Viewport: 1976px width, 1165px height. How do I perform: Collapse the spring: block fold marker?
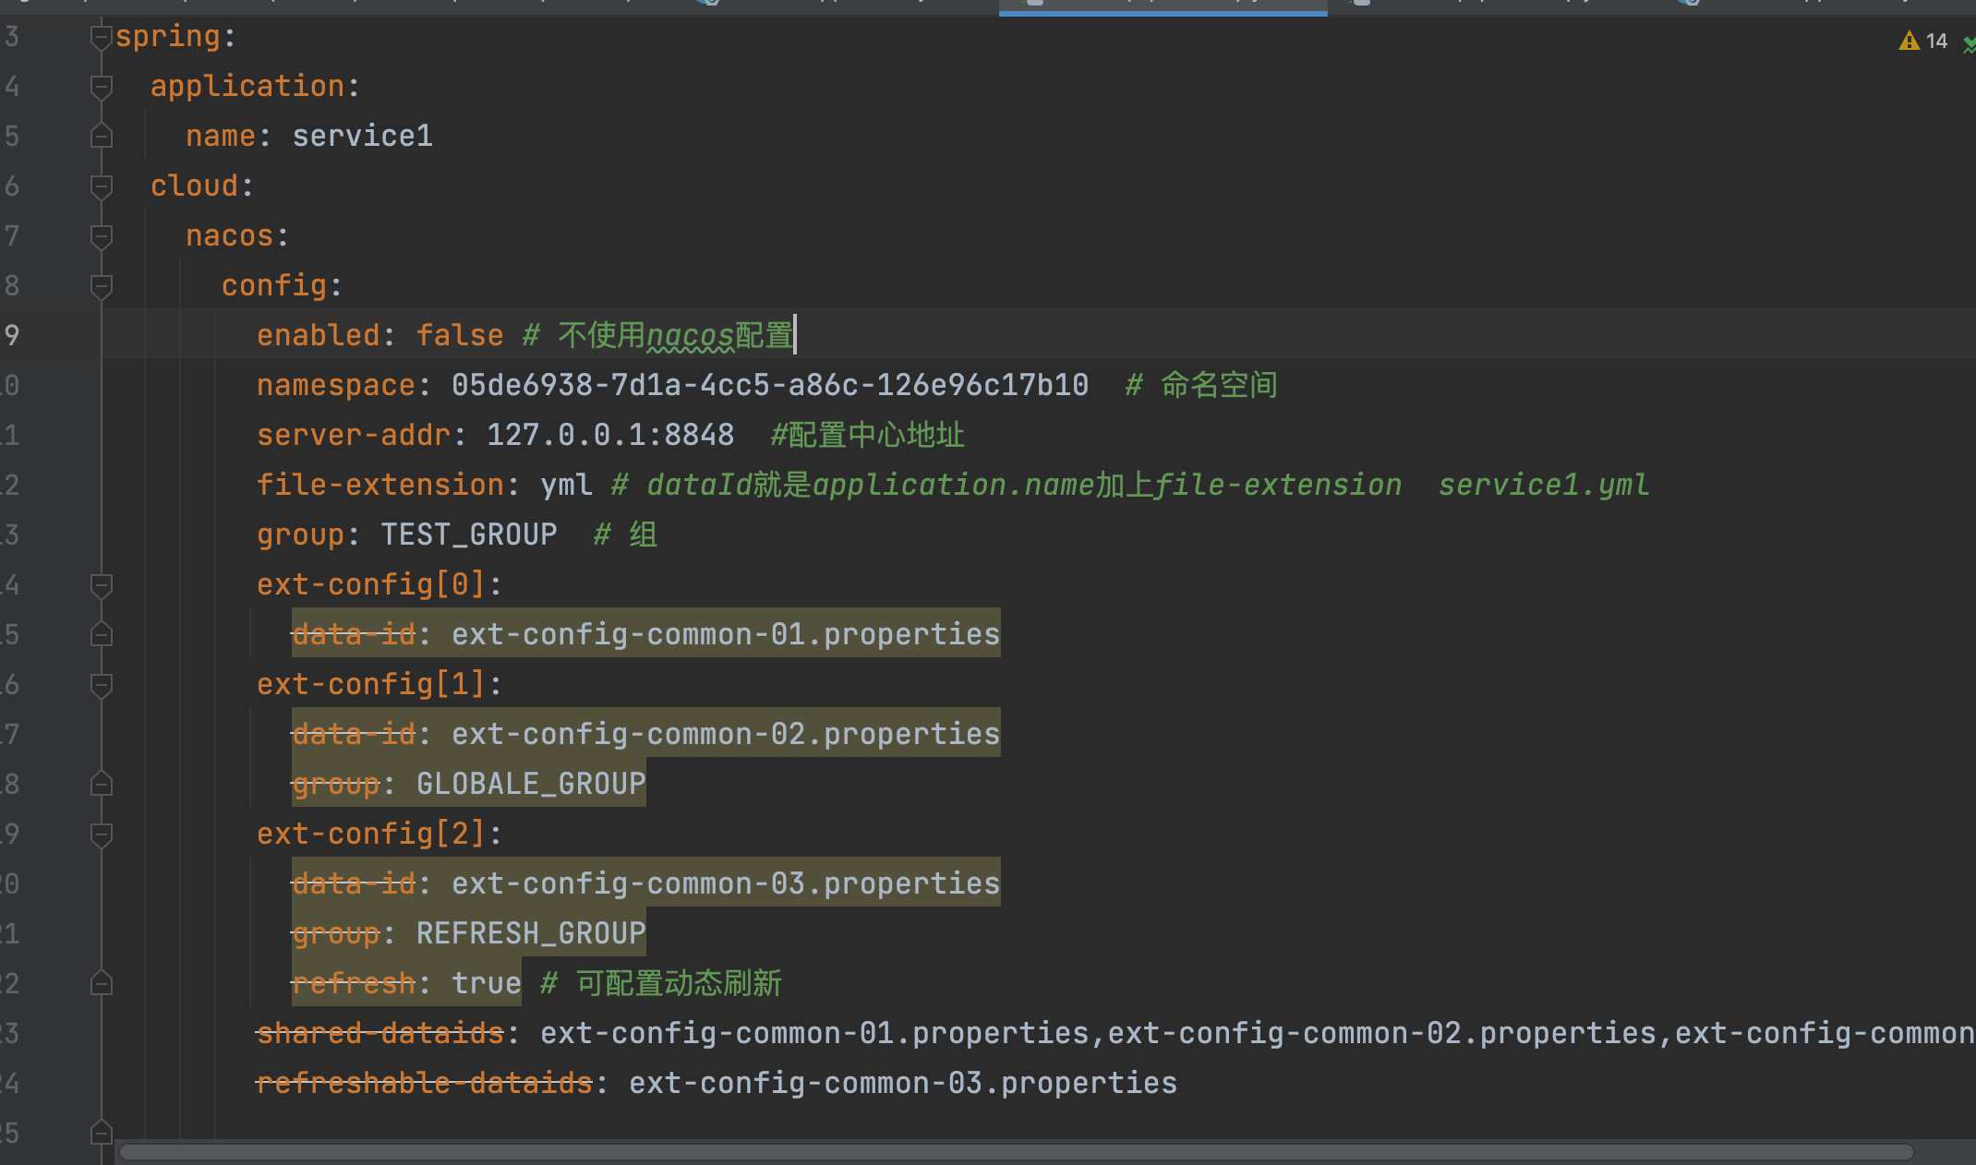101,37
